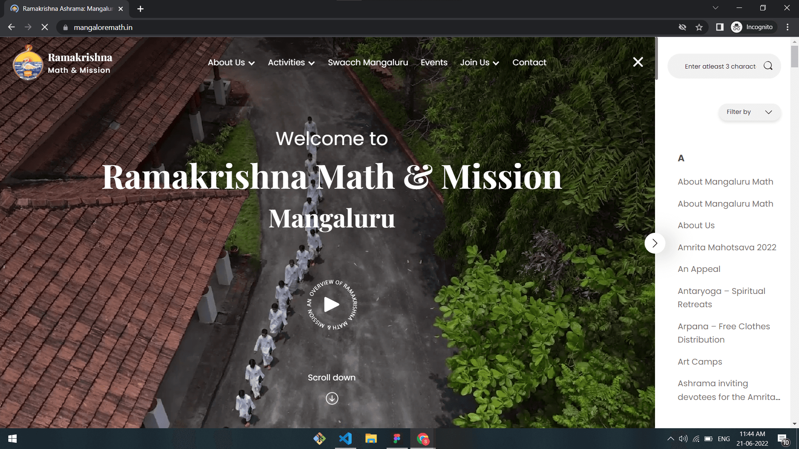Open Antaryoga – Spiritual Retreats link
This screenshot has width=799, height=449.
pyautogui.click(x=722, y=298)
